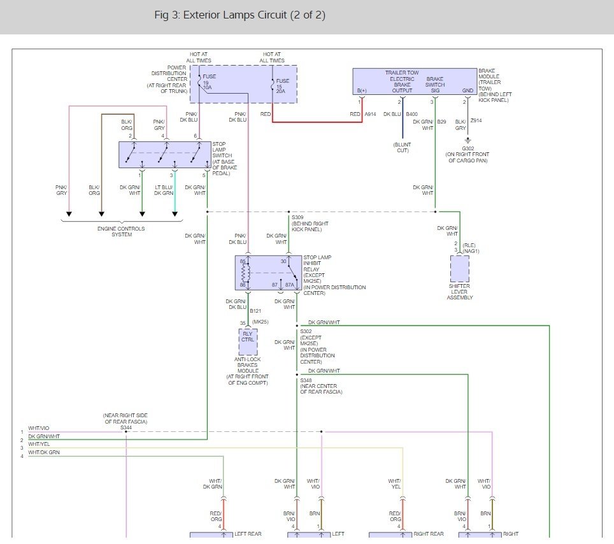The width and height of the screenshot is (614, 544).
Task: Click the 'LEFT REAR' lamp label
Action: tap(248, 534)
